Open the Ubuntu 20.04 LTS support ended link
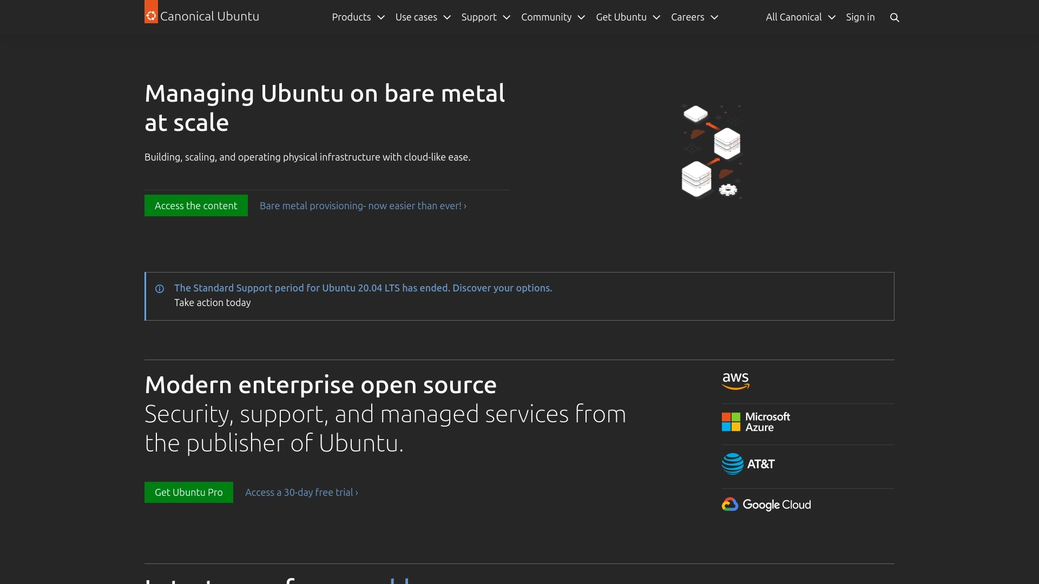The width and height of the screenshot is (1039, 584). 363,288
